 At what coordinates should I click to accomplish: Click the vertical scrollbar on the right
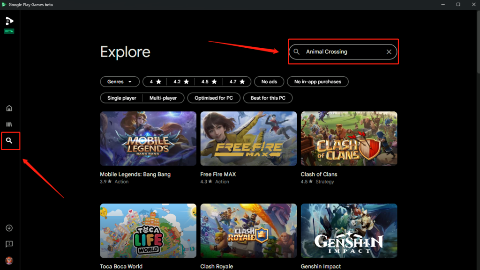pyautogui.click(x=478, y=43)
